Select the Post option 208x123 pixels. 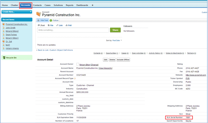(x=41, y=25)
